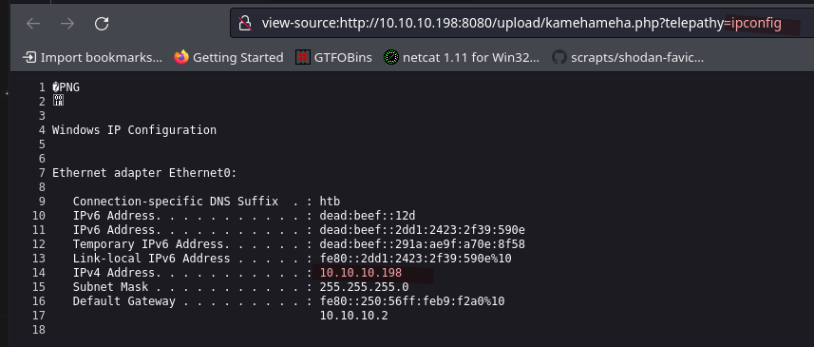Open the scrapts/shodan-favic bookmark

click(628, 57)
